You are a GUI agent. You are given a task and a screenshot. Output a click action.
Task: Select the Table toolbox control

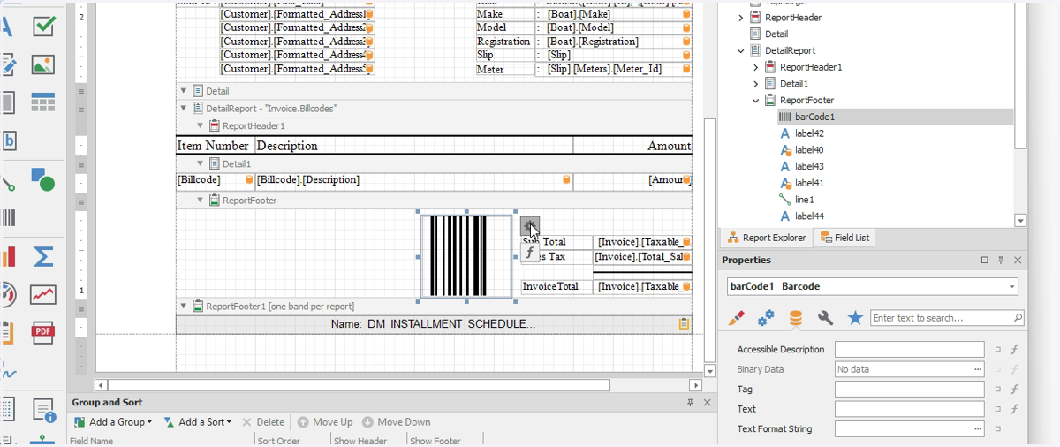[x=42, y=102]
